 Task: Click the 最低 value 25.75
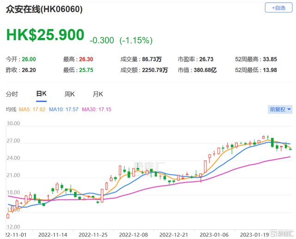(x=86, y=70)
